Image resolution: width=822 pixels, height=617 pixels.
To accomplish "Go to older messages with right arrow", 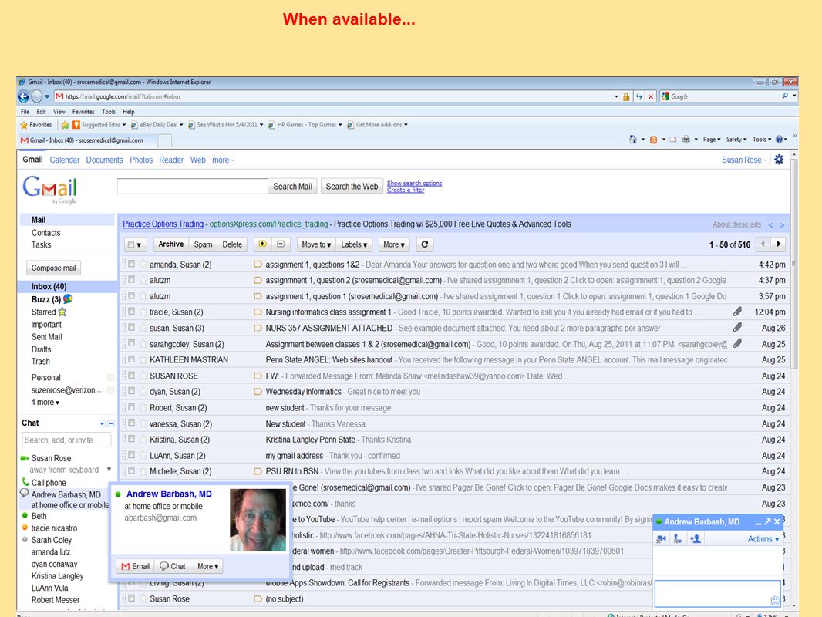I will coord(779,244).
